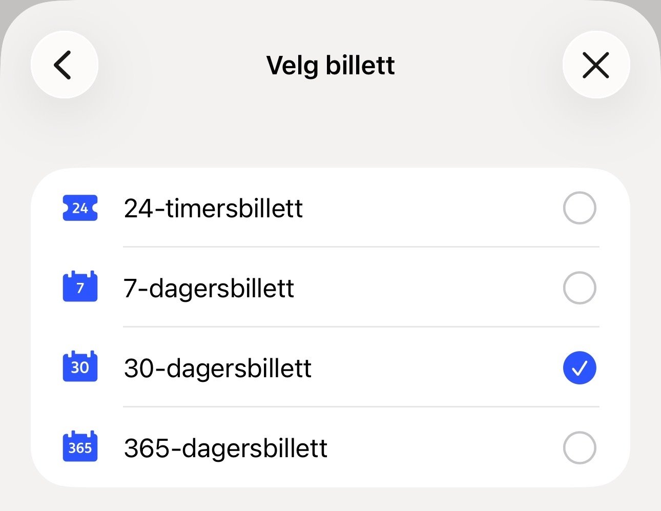
Task: Go back using the left chevron
Action: [64, 65]
